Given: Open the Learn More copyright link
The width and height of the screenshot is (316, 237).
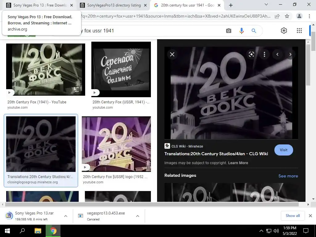Looking at the screenshot, I should tap(238, 163).
